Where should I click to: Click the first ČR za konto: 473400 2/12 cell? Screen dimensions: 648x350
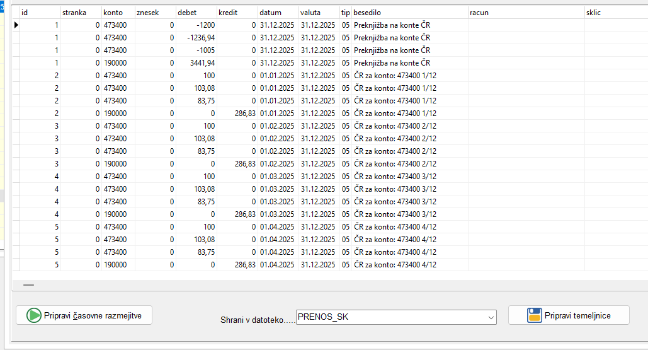[409, 126]
